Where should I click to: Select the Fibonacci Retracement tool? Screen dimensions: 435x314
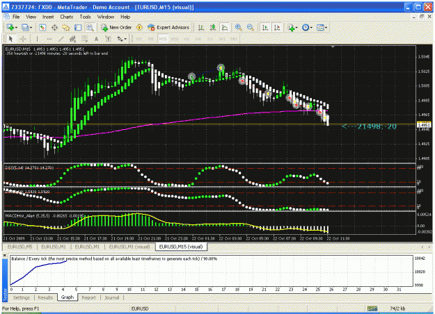[84, 39]
